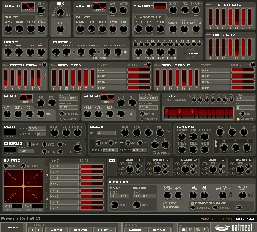Image resolution: width=257 pixels, height=232 pixels.
Task: Click first amount slider in Mod Env 1
Action: pos(139,70)
